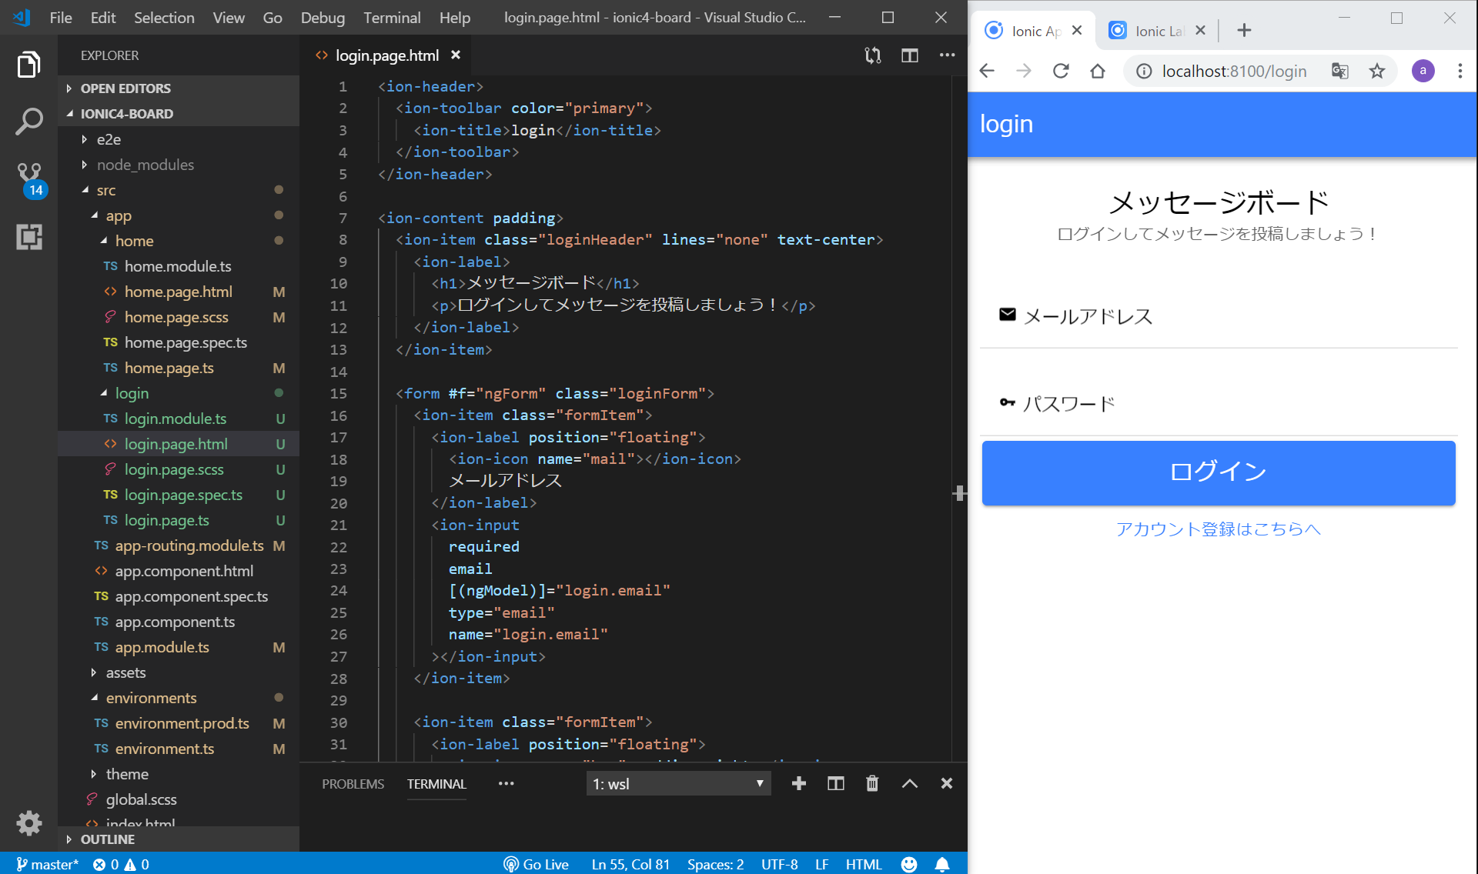Screen dimensions: 1478x874
Task: Click the Split Editor icon
Action: [x=909, y=55]
